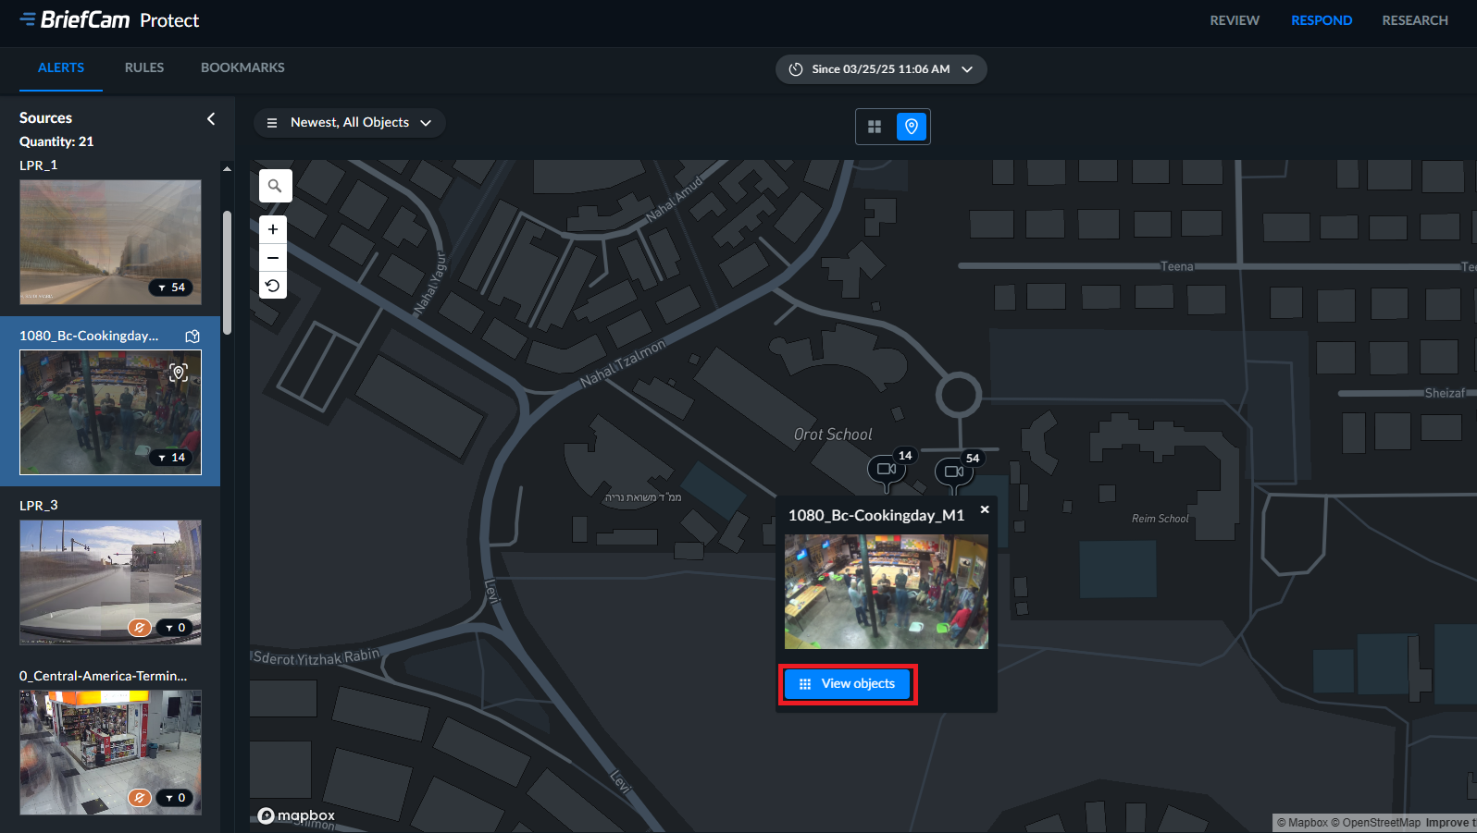Screen dimensions: 1477x833
Task: Switch to map location view
Action: (x=912, y=127)
